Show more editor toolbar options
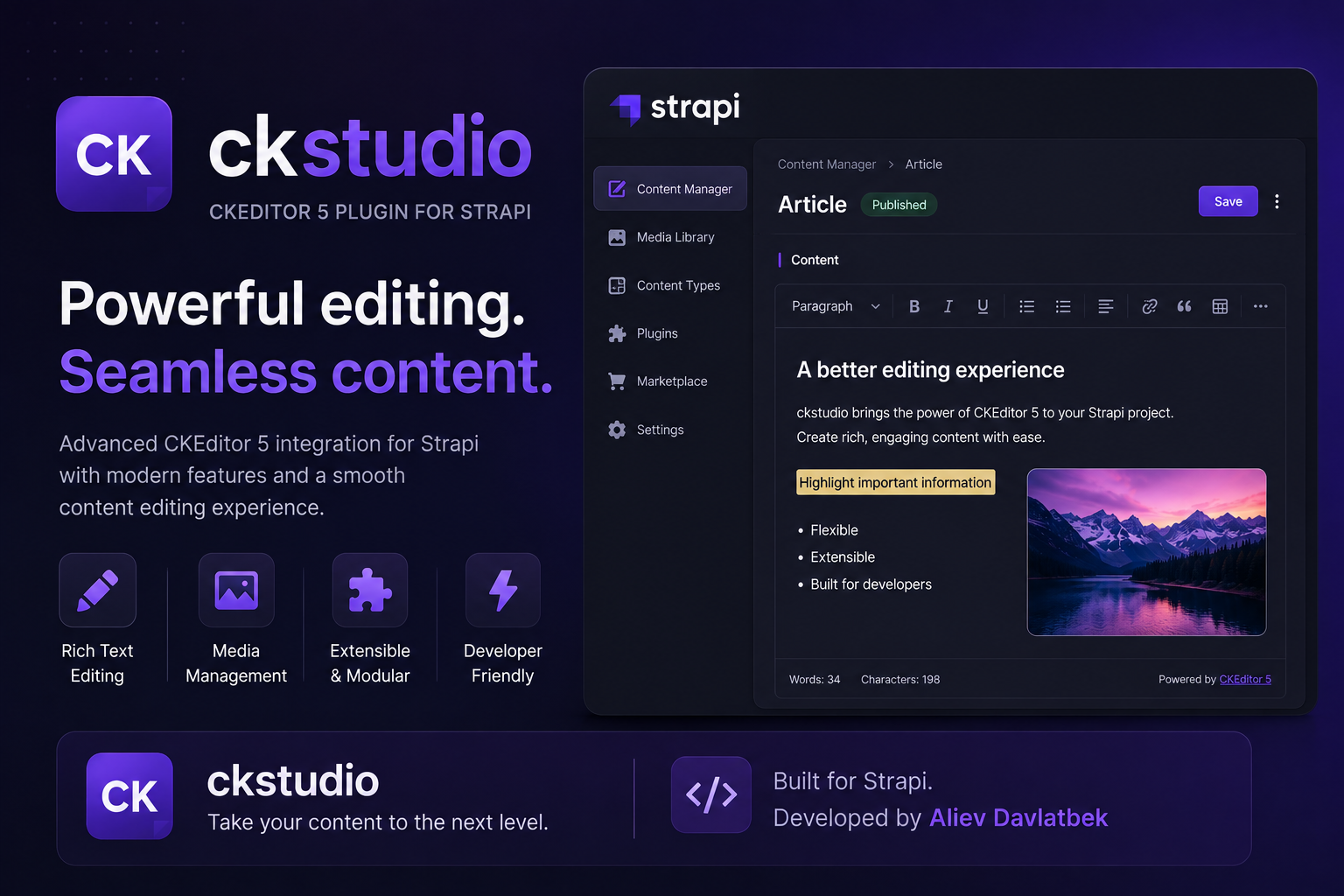1344x896 pixels. [1260, 306]
